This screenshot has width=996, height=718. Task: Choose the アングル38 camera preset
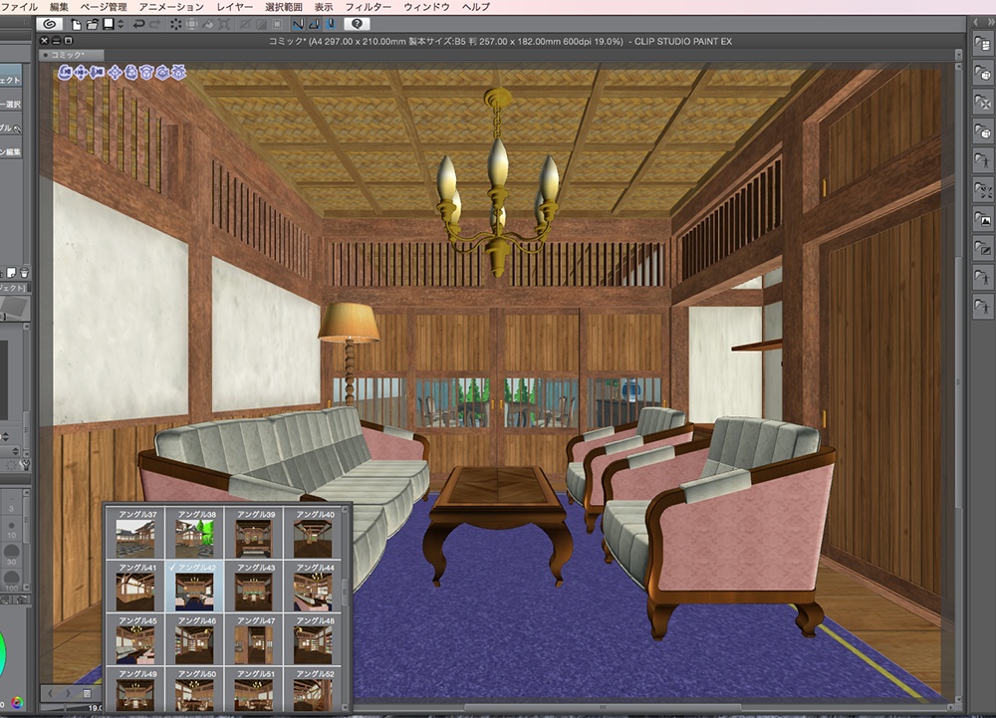[x=194, y=533]
